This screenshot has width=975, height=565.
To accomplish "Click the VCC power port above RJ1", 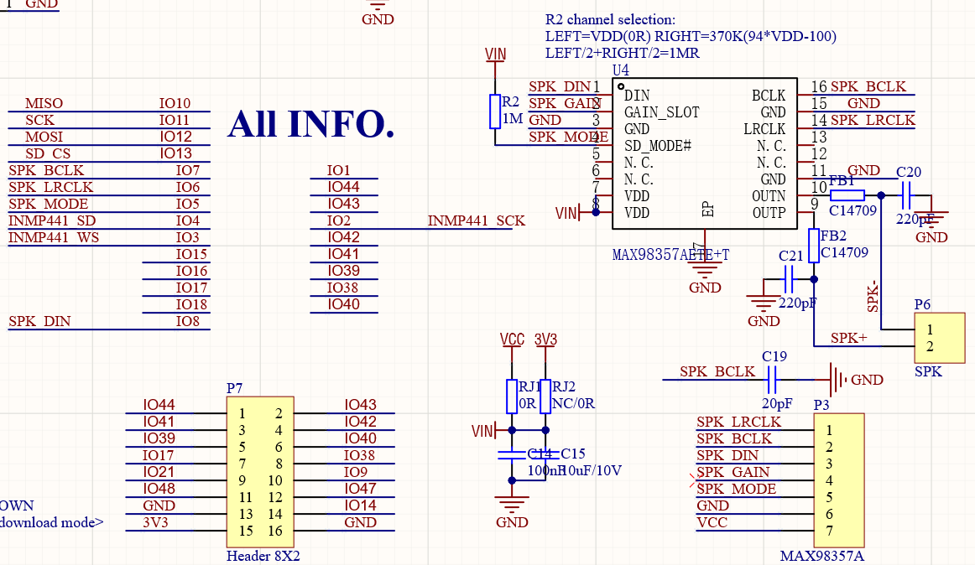I will 512,340.
